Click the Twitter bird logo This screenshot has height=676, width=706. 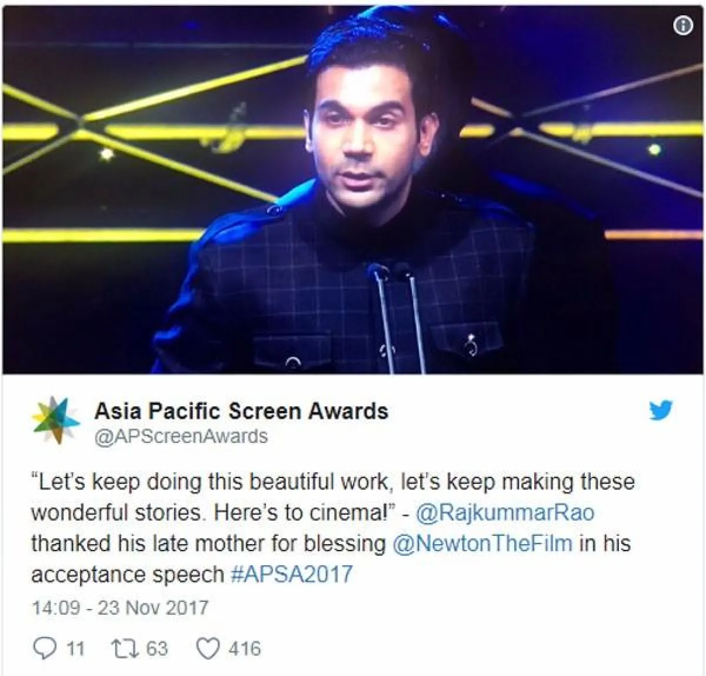pyautogui.click(x=661, y=411)
